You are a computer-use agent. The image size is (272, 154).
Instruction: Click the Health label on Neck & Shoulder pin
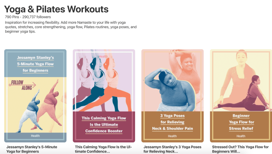pos(172,136)
